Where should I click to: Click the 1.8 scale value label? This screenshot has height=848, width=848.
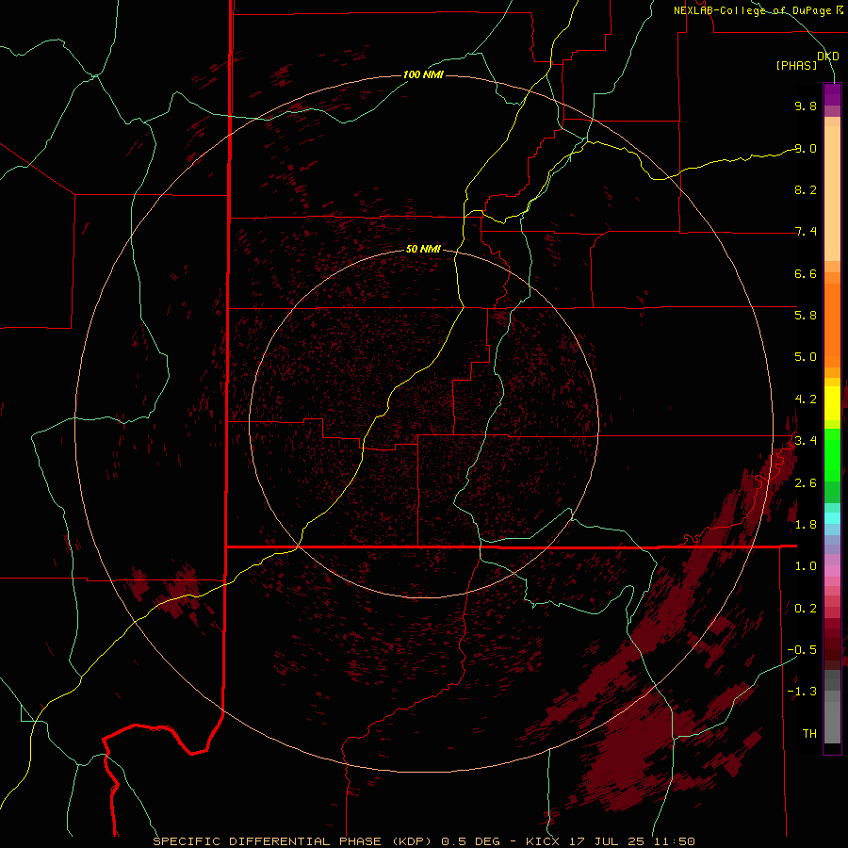pos(806,525)
